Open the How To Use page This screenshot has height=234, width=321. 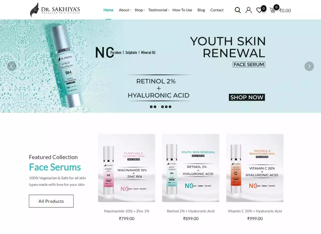182,10
